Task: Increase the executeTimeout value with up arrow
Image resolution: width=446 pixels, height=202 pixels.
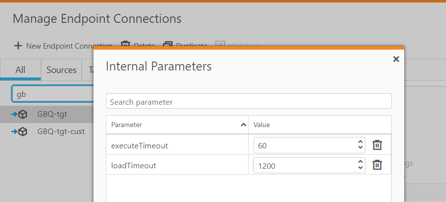Action: click(x=360, y=142)
